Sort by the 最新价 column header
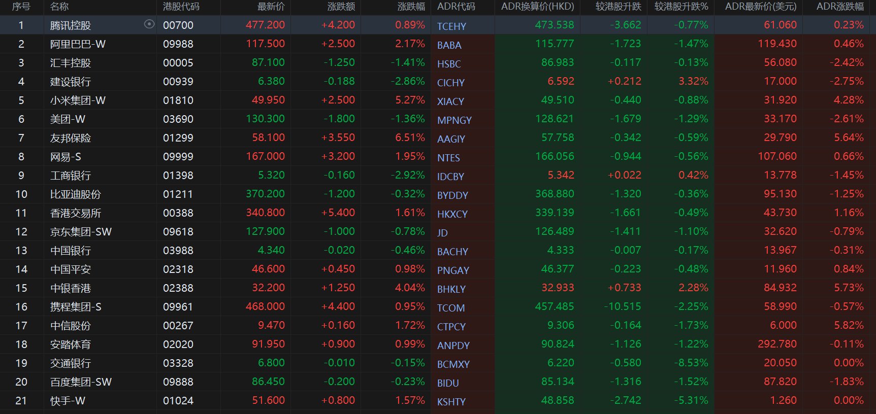Viewport: 876px width, 414px height. pos(271,7)
